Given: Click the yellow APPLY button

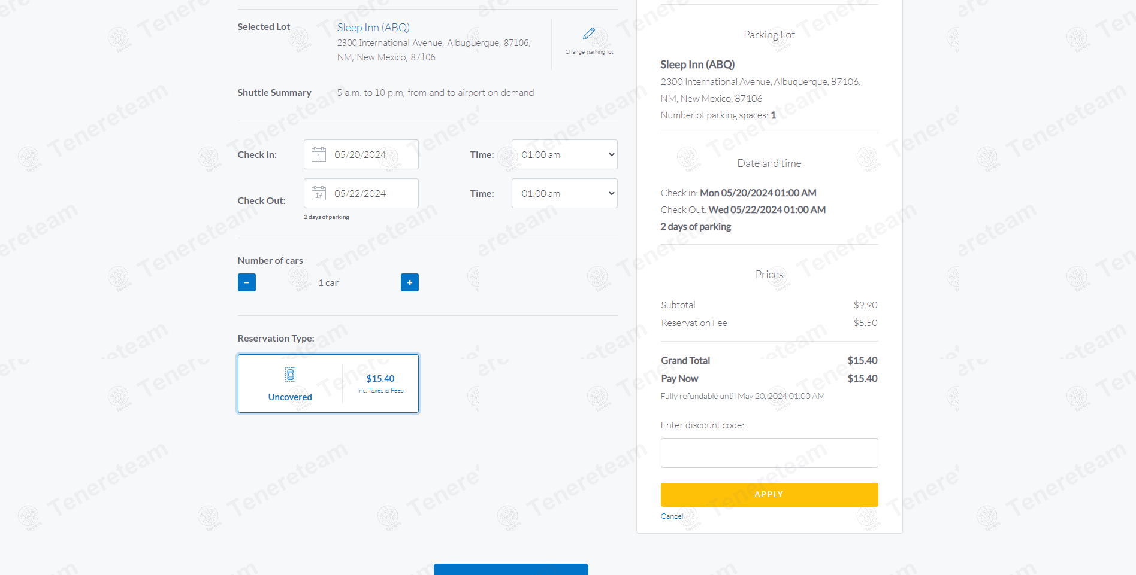Looking at the screenshot, I should coord(769,495).
